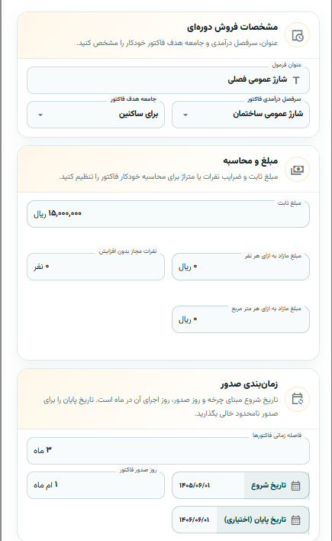Open the سرفصل درآمدی فاکتور dropdown
332x541 pixels.
pos(240,115)
